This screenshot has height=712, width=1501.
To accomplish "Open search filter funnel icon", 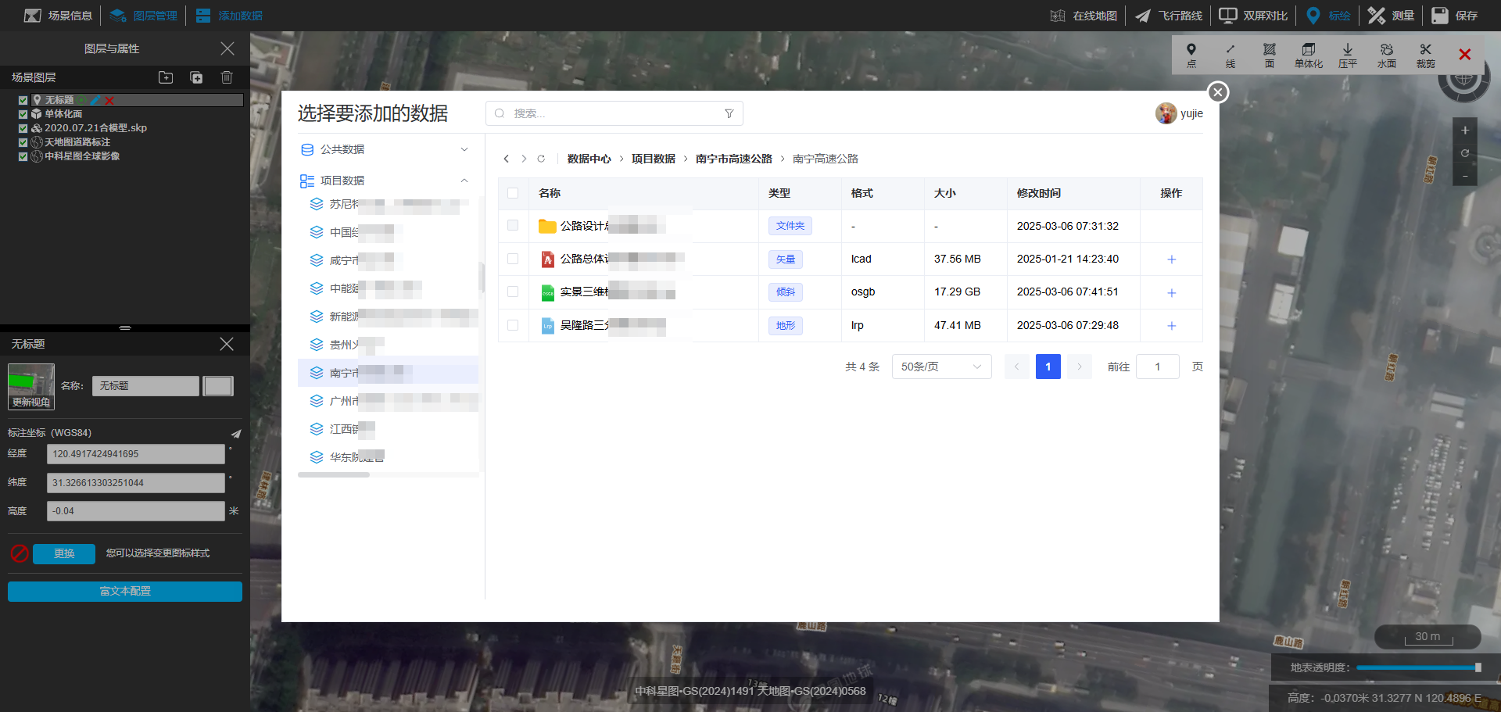I will [729, 113].
